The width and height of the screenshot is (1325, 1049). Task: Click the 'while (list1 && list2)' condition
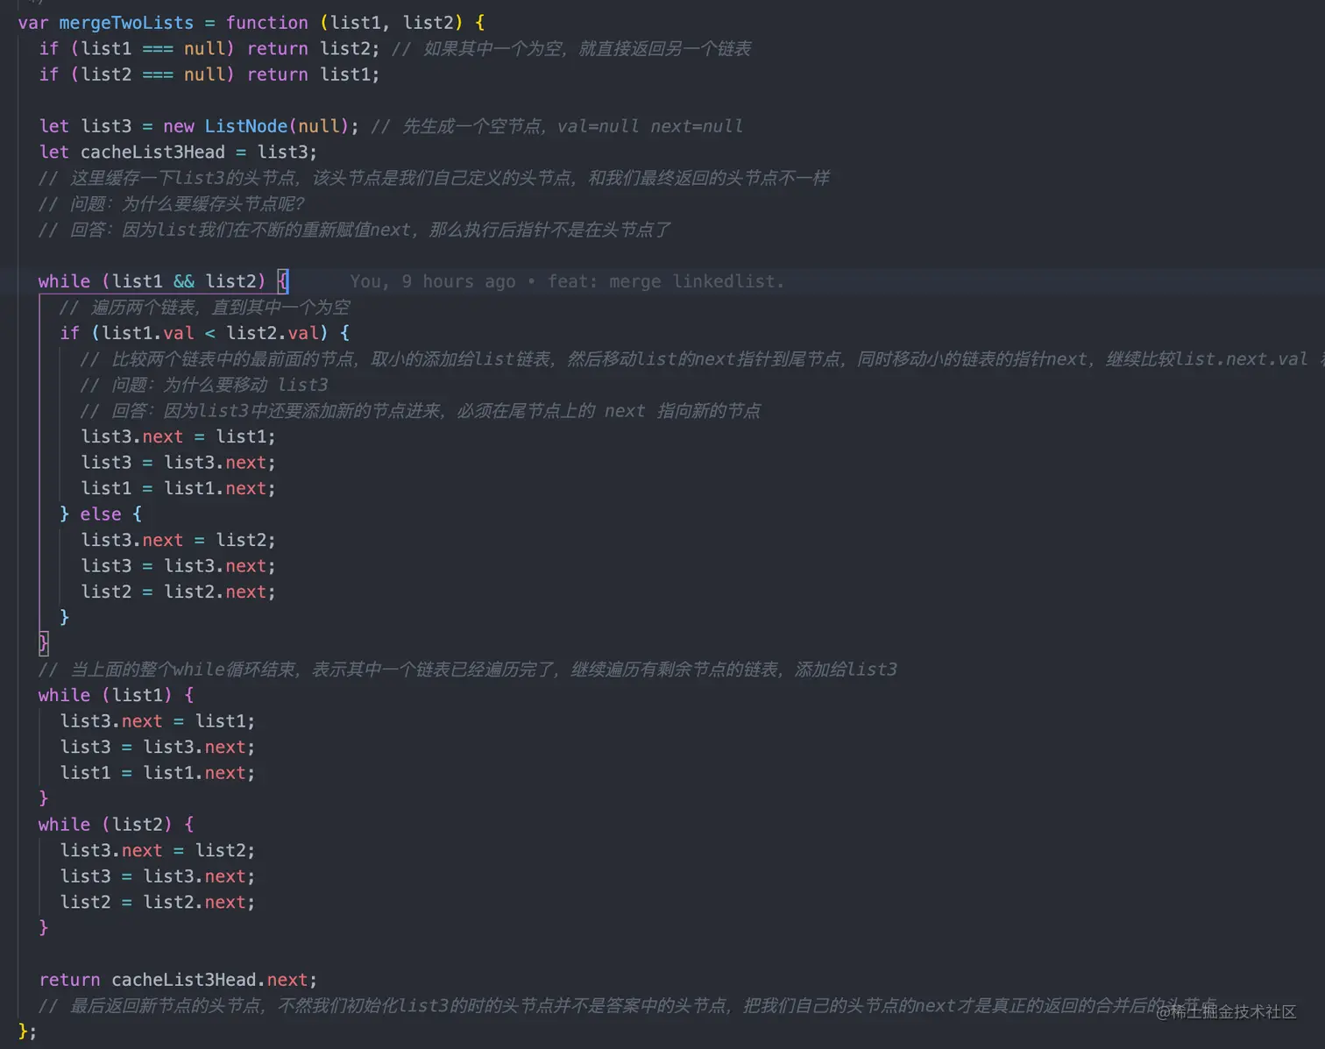click(152, 281)
